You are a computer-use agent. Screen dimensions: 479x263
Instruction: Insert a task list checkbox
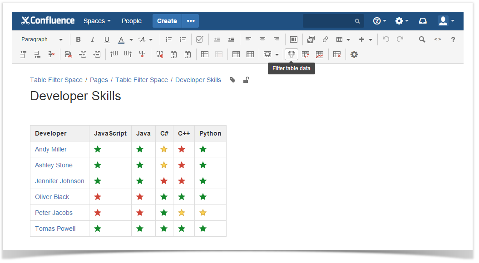(199, 39)
